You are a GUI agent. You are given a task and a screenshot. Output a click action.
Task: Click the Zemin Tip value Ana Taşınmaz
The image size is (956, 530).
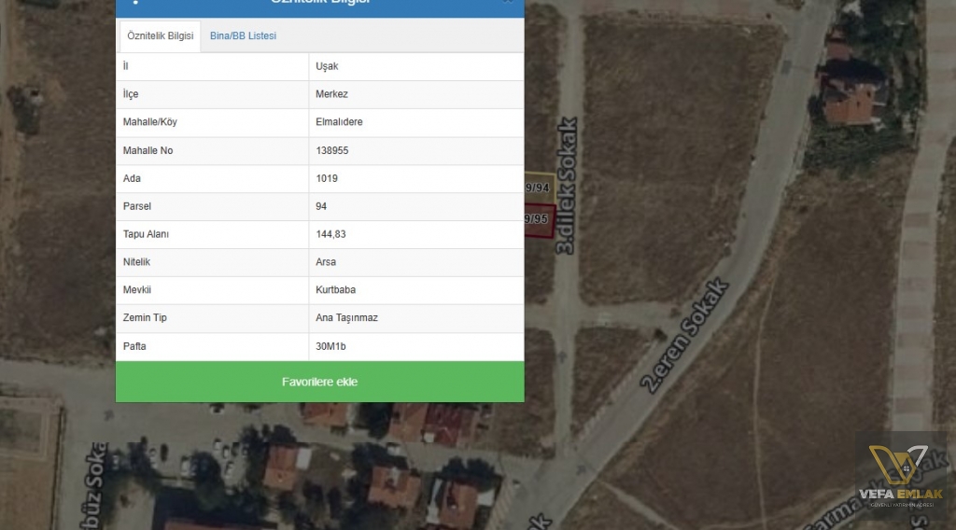pos(346,318)
